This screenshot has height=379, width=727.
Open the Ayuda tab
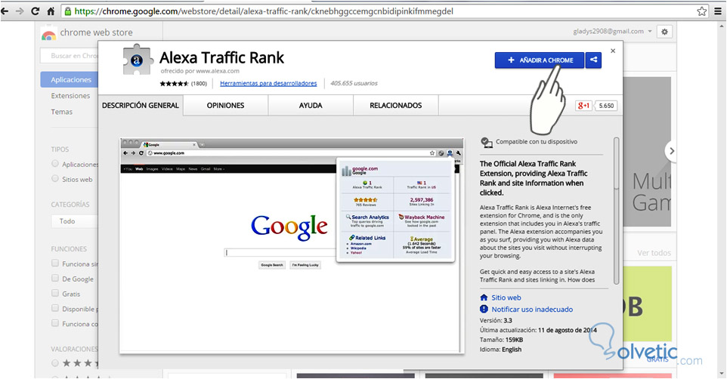pyautogui.click(x=311, y=106)
